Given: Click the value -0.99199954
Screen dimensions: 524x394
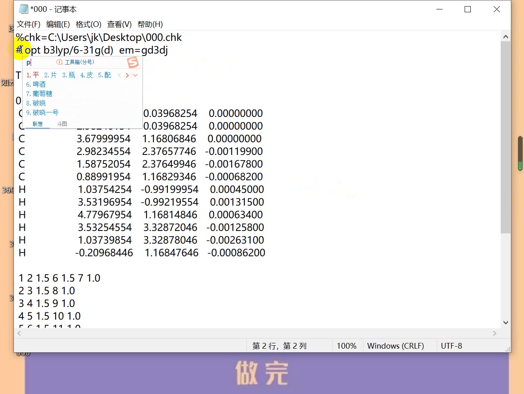Looking at the screenshot, I should click(x=169, y=190).
